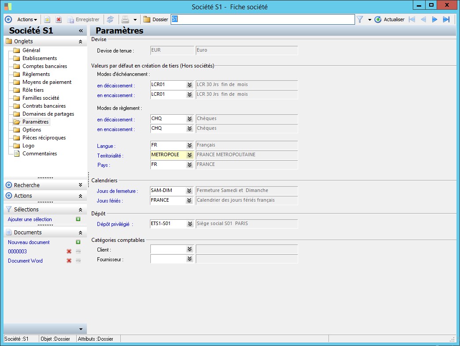Open Domaines de partages in tree
This screenshot has width=460, height=346.
coord(48,113)
